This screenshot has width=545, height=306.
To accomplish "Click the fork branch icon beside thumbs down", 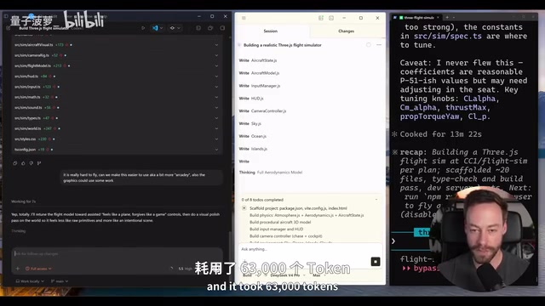I will [x=39, y=163].
